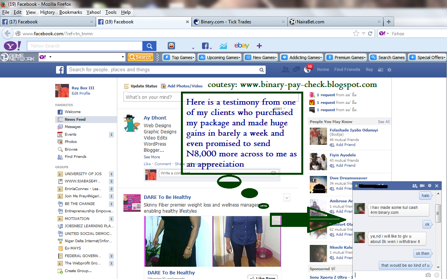Screen dimensions: 447x279
Task: Reload the page with refresh icon
Action: pyautogui.click(x=370, y=34)
